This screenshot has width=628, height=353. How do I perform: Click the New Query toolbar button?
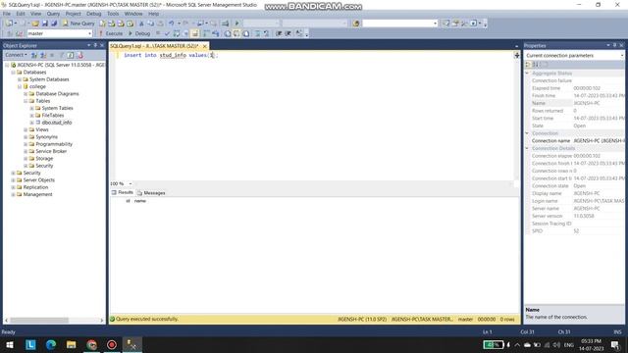pos(78,24)
